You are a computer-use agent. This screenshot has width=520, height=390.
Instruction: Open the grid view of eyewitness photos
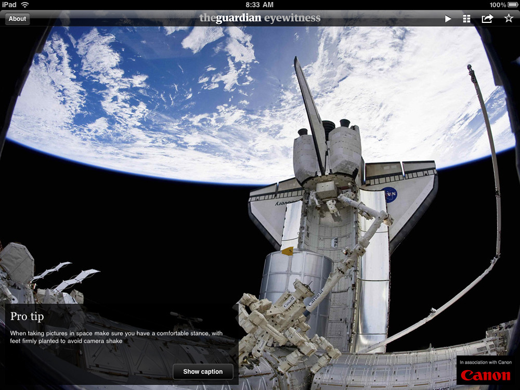click(x=467, y=18)
